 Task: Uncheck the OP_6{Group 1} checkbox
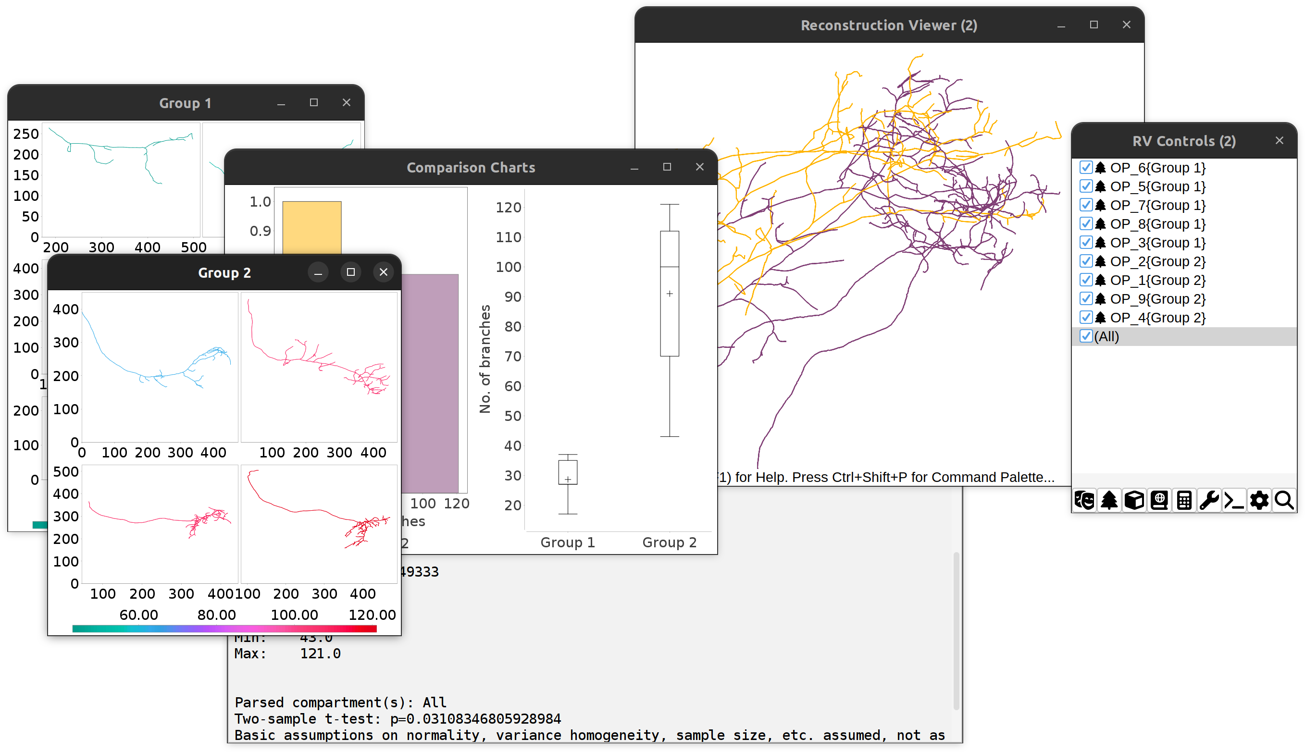click(1086, 168)
